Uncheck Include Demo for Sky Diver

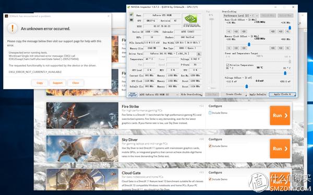[x=210, y=146]
